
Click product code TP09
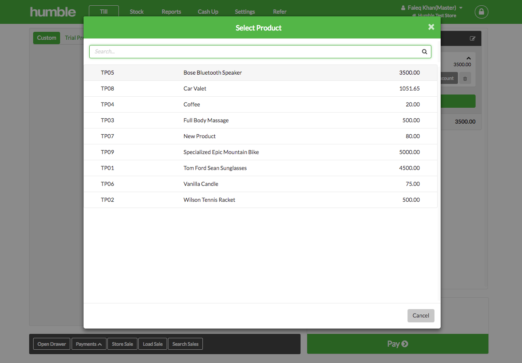tap(107, 152)
